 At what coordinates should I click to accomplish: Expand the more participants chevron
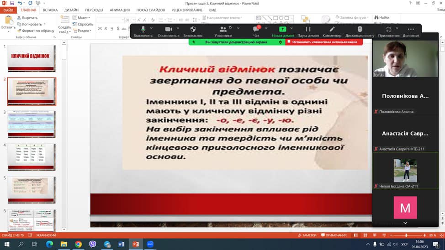(405, 223)
